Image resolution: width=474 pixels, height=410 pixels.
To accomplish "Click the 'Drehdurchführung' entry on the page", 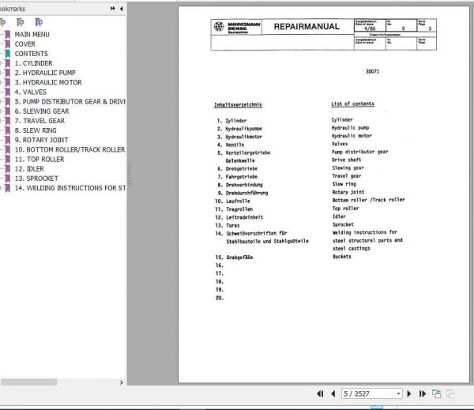I will click(x=246, y=193).
